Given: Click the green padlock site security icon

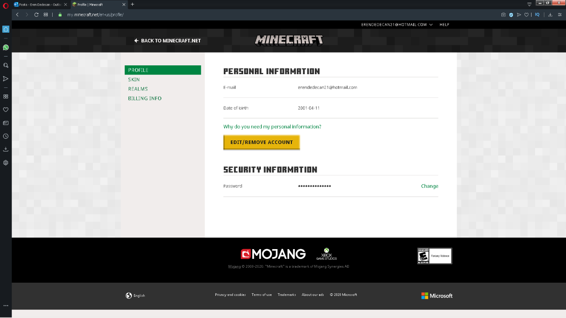Looking at the screenshot, I should pyautogui.click(x=60, y=15).
